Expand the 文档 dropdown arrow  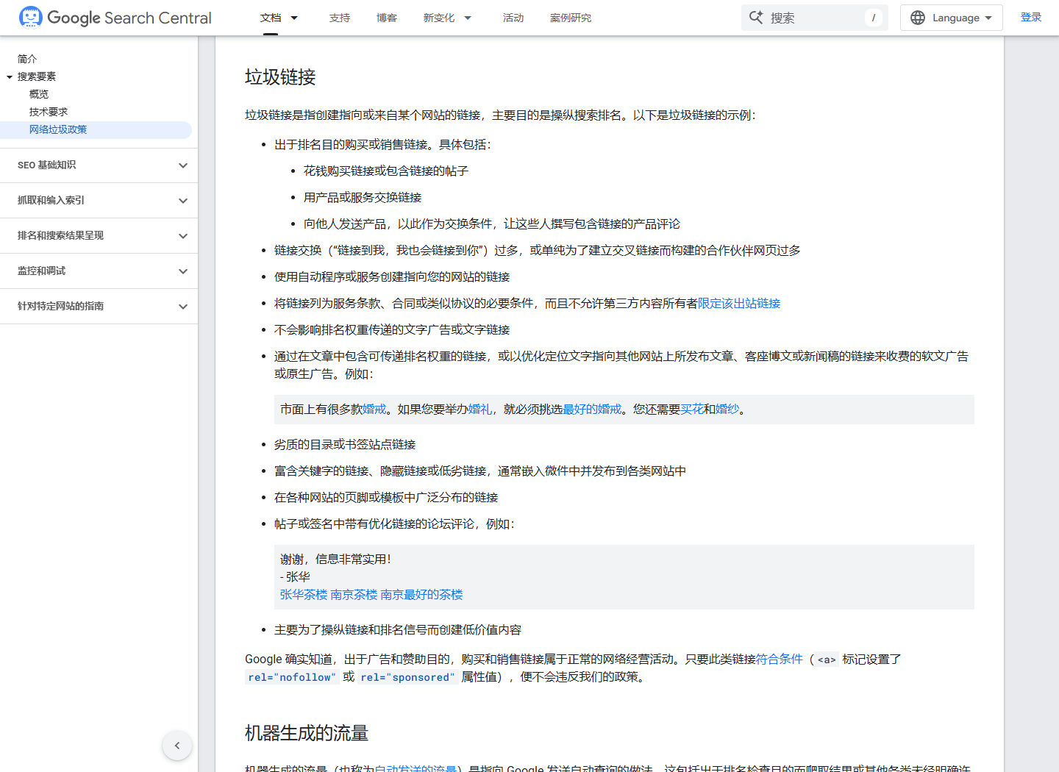click(294, 18)
